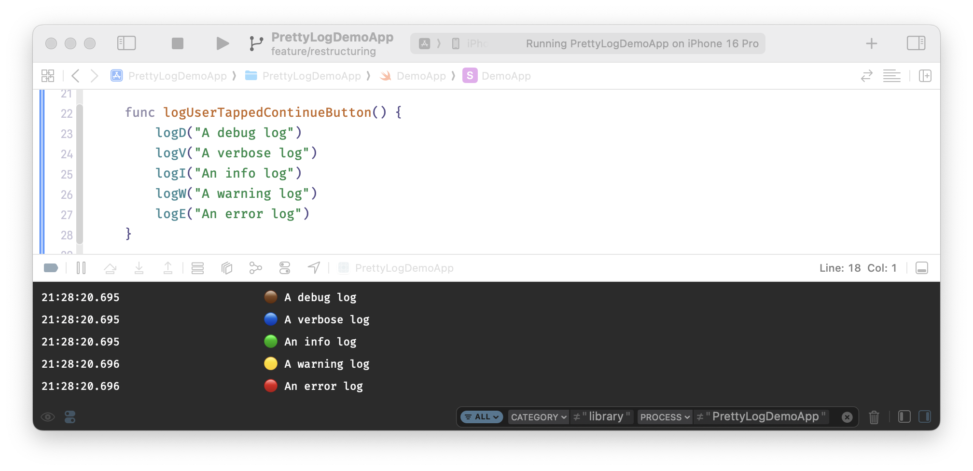Image resolution: width=973 pixels, height=471 pixels.
Task: Add an editor on the right
Action: [925, 76]
